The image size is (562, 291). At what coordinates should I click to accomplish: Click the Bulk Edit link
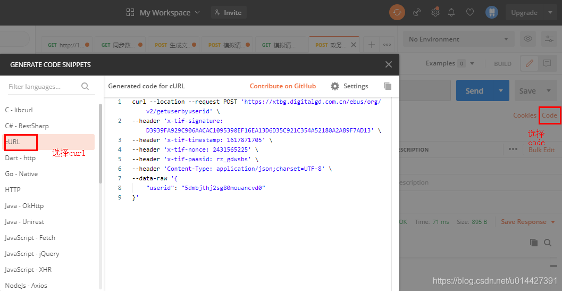542,149
